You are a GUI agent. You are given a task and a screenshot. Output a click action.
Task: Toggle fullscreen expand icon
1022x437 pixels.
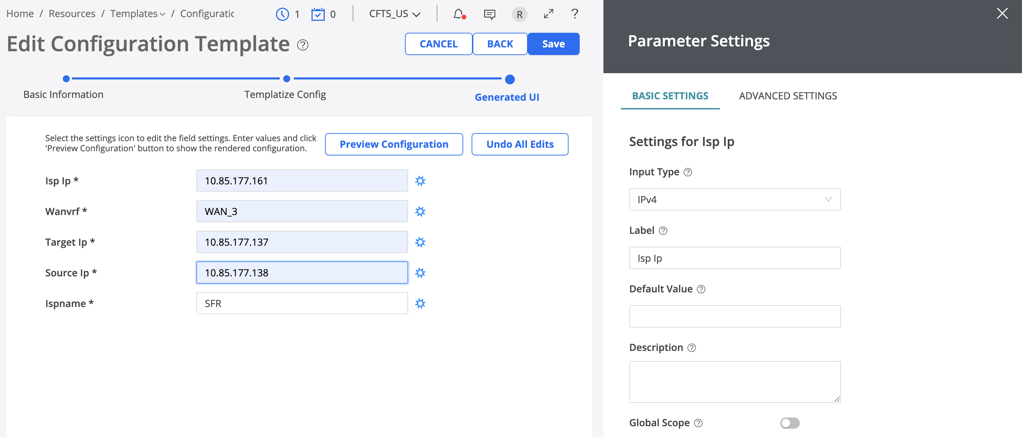(548, 14)
